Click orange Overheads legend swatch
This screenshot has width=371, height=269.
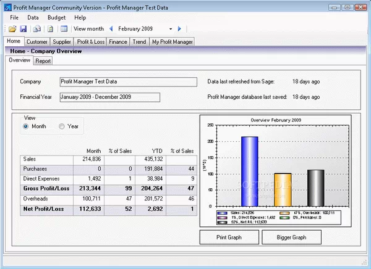[x=284, y=213]
